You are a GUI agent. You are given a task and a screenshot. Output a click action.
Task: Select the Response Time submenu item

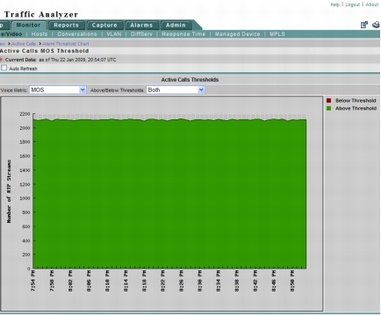click(x=183, y=34)
